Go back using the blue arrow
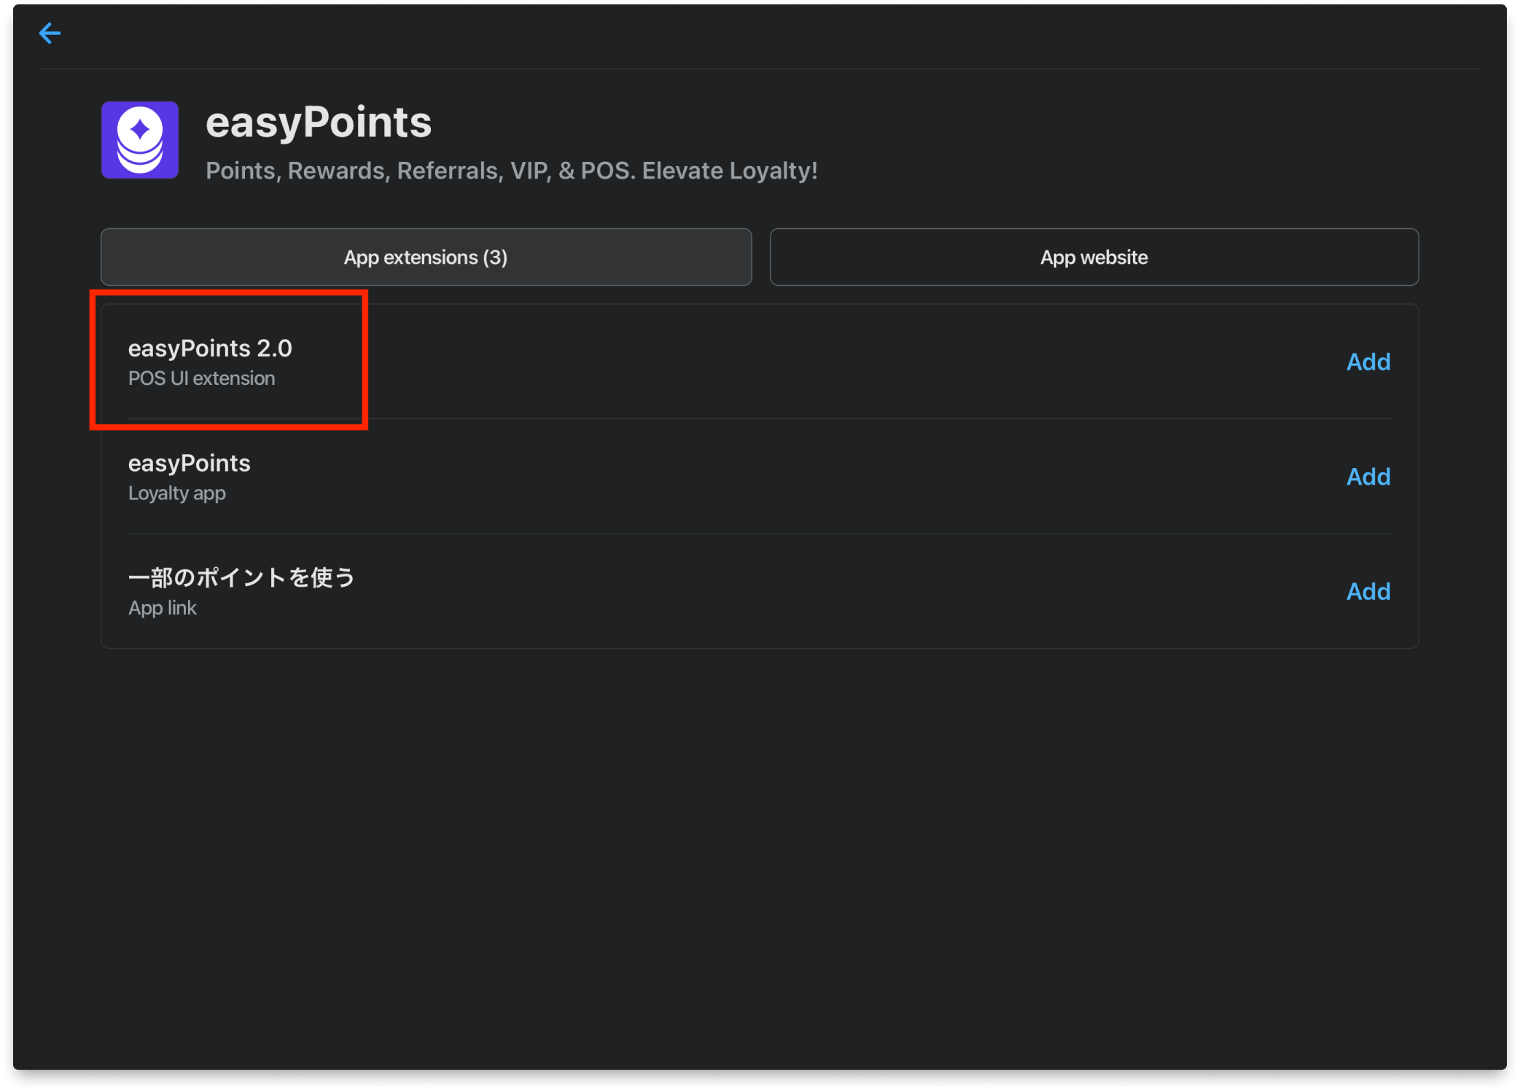This screenshot has height=1092, width=1520. point(50,33)
